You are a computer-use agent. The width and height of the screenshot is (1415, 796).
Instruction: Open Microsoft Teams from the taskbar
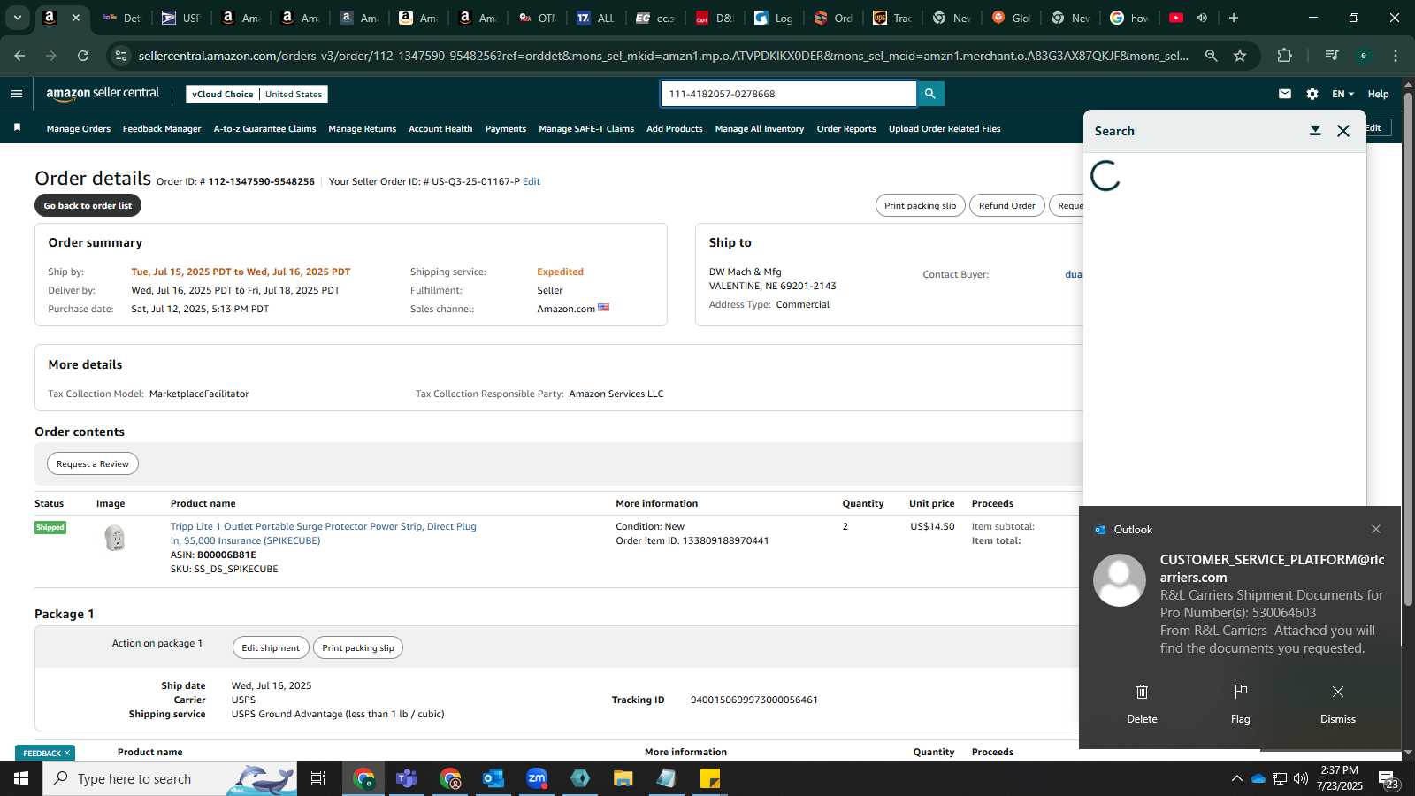pos(407,778)
